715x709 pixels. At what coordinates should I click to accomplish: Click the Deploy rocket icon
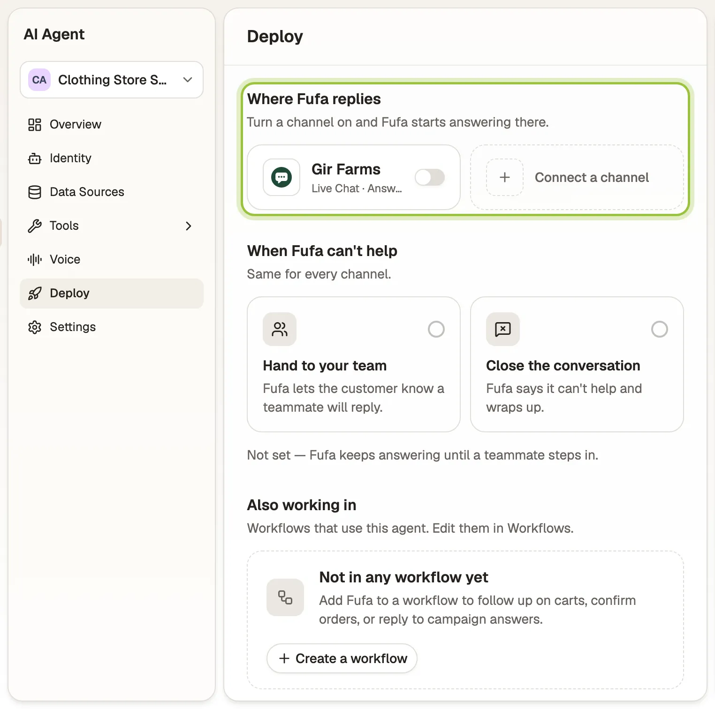click(x=35, y=294)
